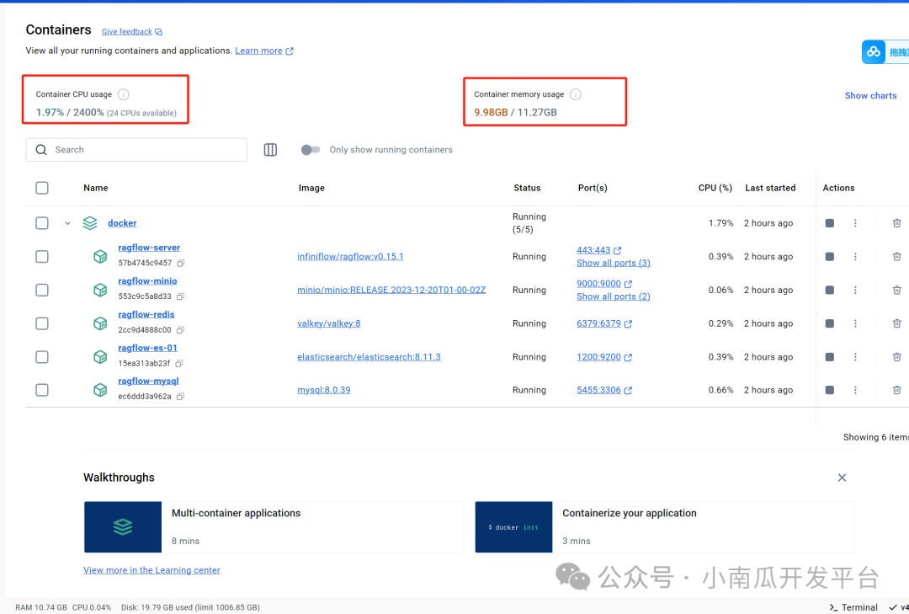
Task: Select the docker stack checkbox
Action: (x=42, y=223)
